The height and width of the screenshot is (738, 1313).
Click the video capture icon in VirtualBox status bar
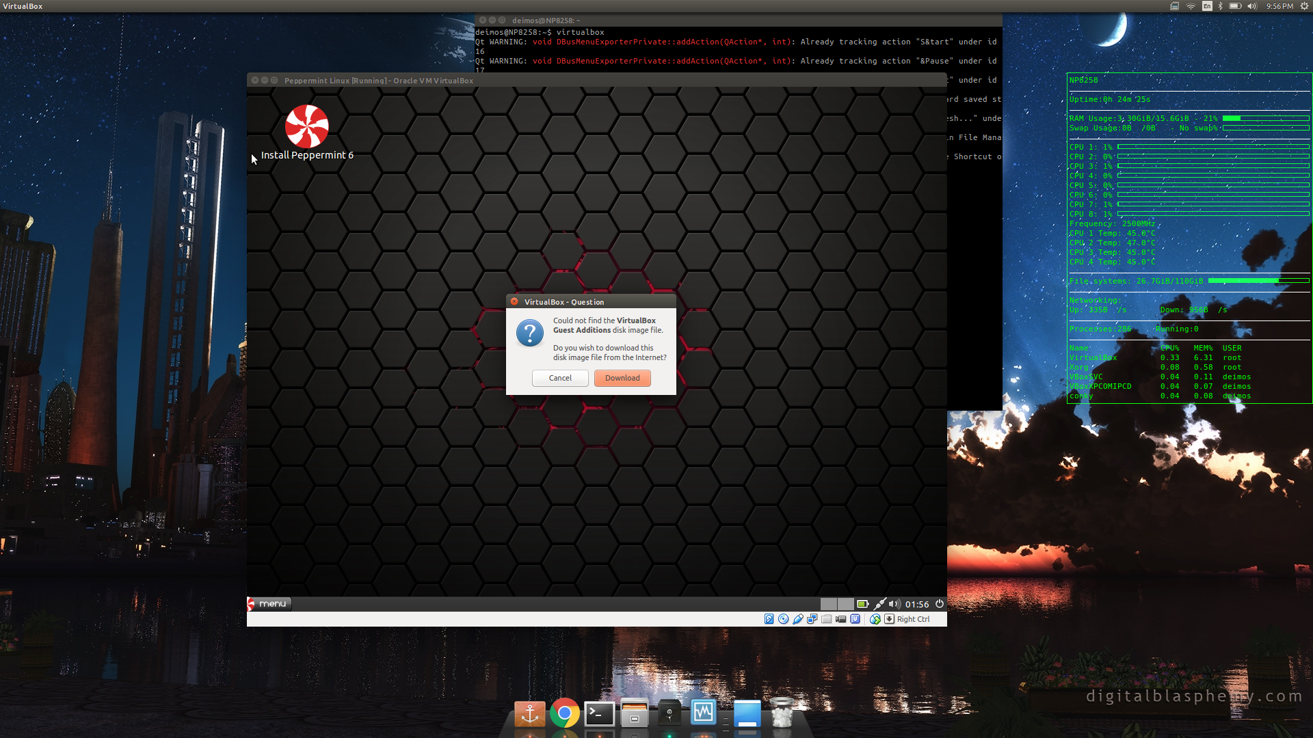[840, 619]
